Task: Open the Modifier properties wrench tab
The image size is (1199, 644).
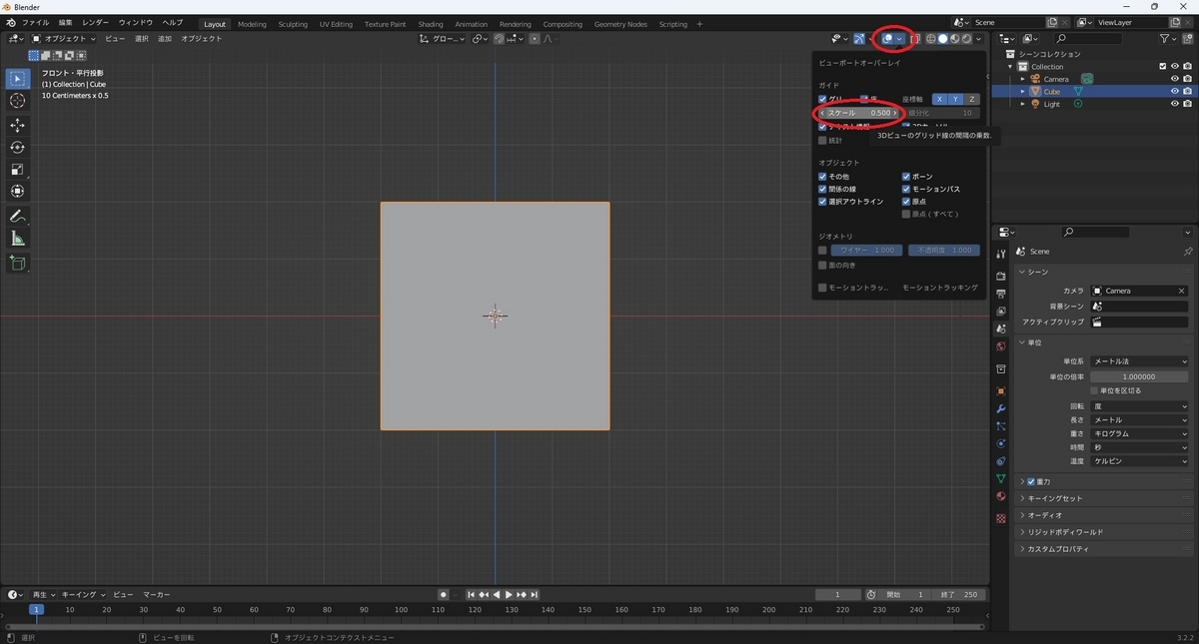Action: (x=1000, y=409)
